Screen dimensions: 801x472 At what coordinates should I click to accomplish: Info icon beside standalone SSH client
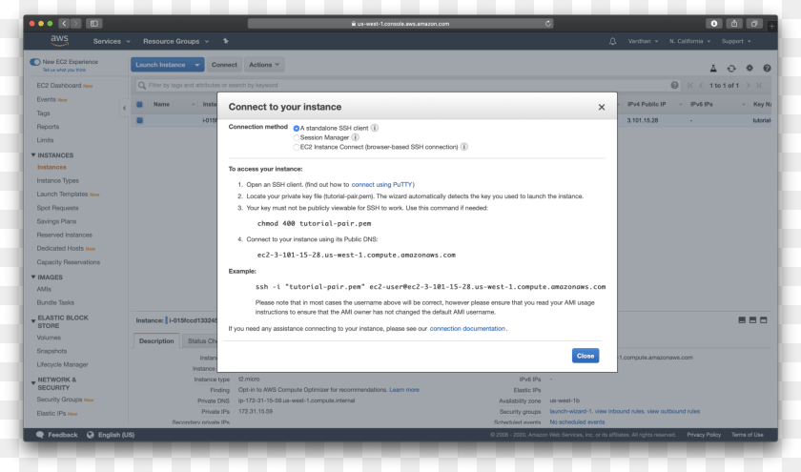(375, 128)
